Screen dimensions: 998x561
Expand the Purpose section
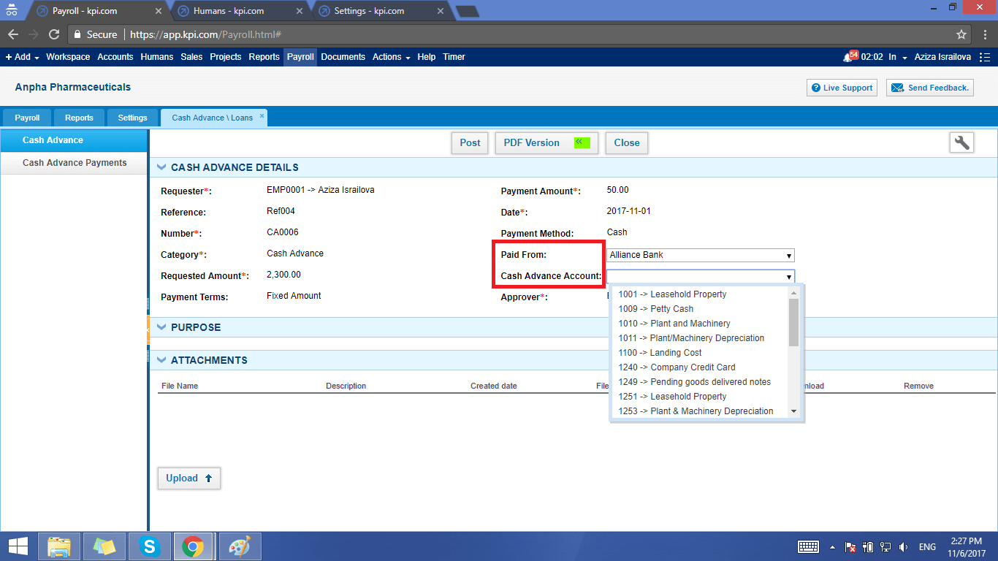(x=161, y=328)
